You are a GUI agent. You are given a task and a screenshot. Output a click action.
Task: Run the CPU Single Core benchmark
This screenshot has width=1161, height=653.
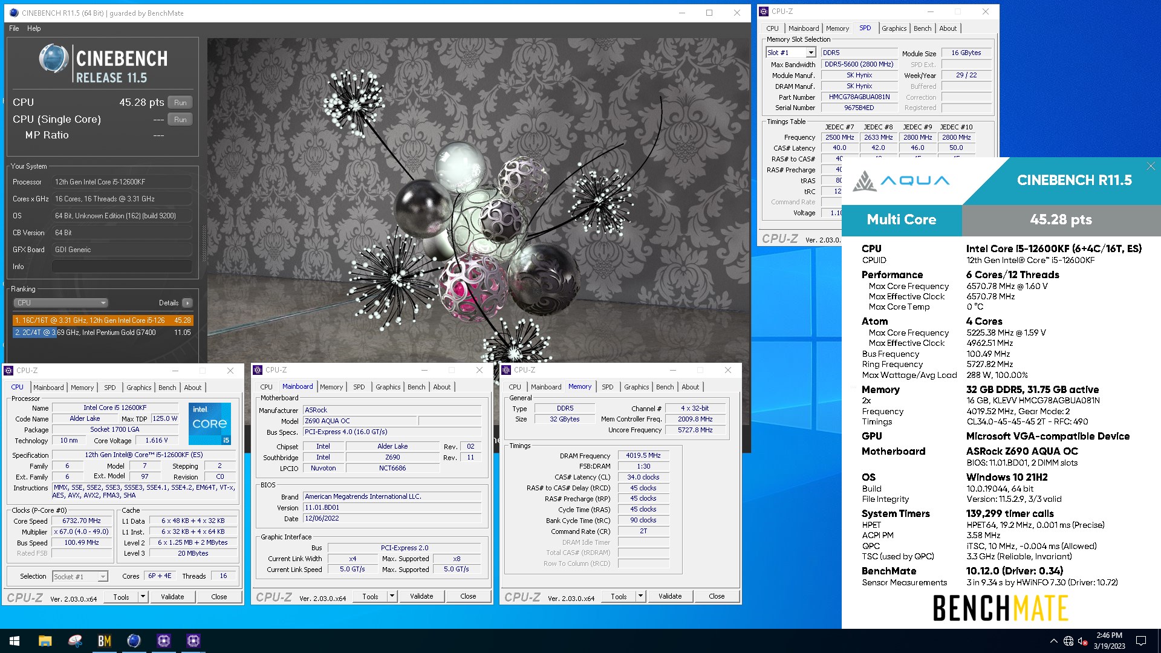[x=180, y=120]
